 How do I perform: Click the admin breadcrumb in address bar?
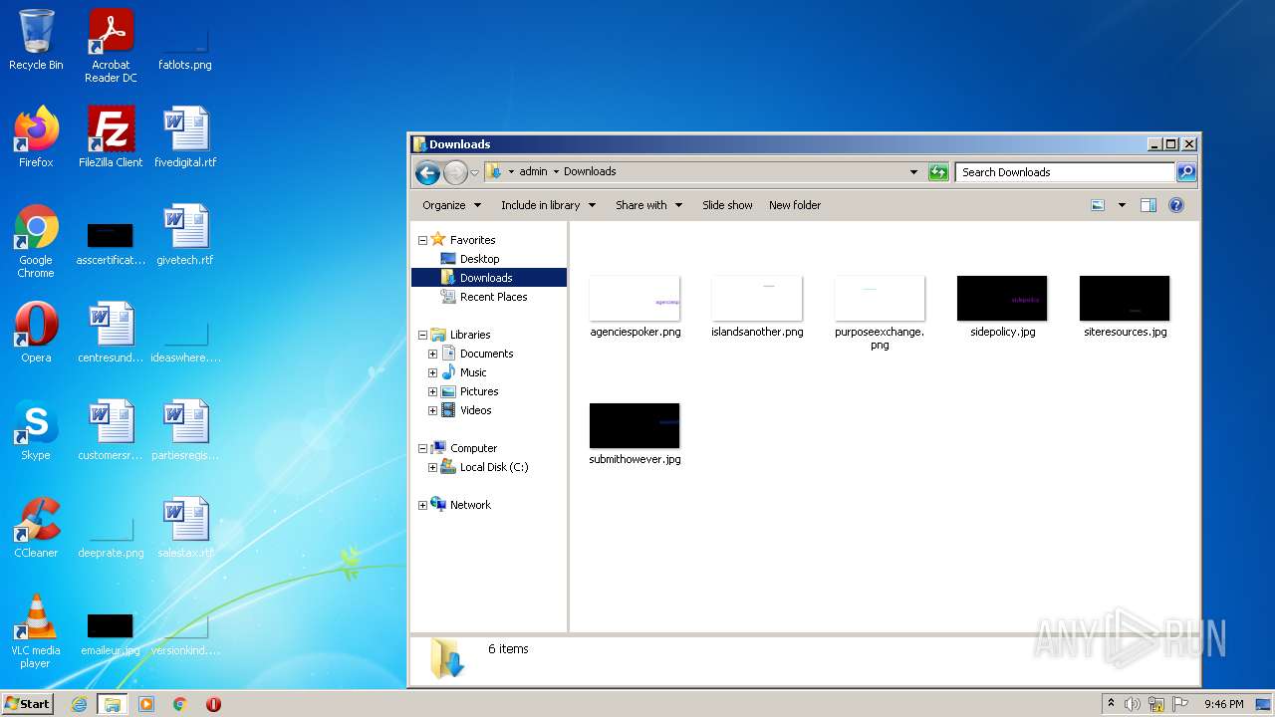pos(533,171)
